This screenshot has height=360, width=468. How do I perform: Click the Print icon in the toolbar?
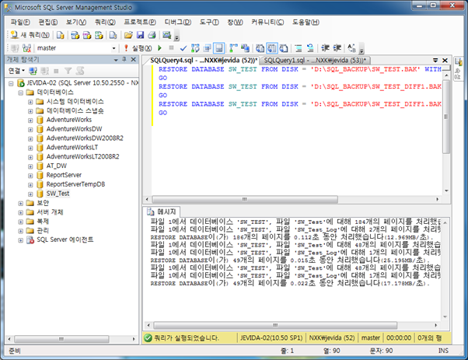point(152,35)
